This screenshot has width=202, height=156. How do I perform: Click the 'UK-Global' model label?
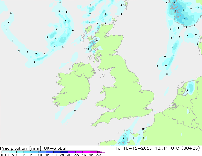click(x=55, y=148)
